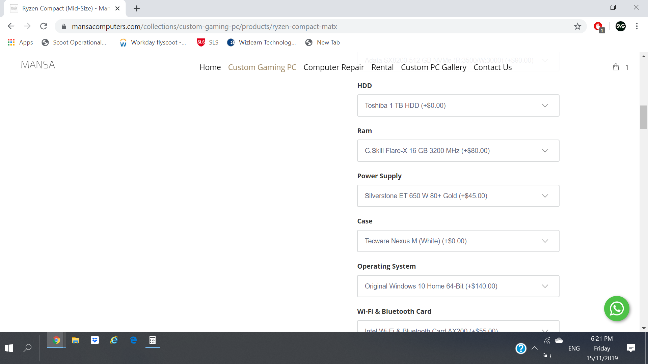The height and width of the screenshot is (364, 648).
Task: Open the Scoot Operational bookmark
Action: (x=74, y=42)
